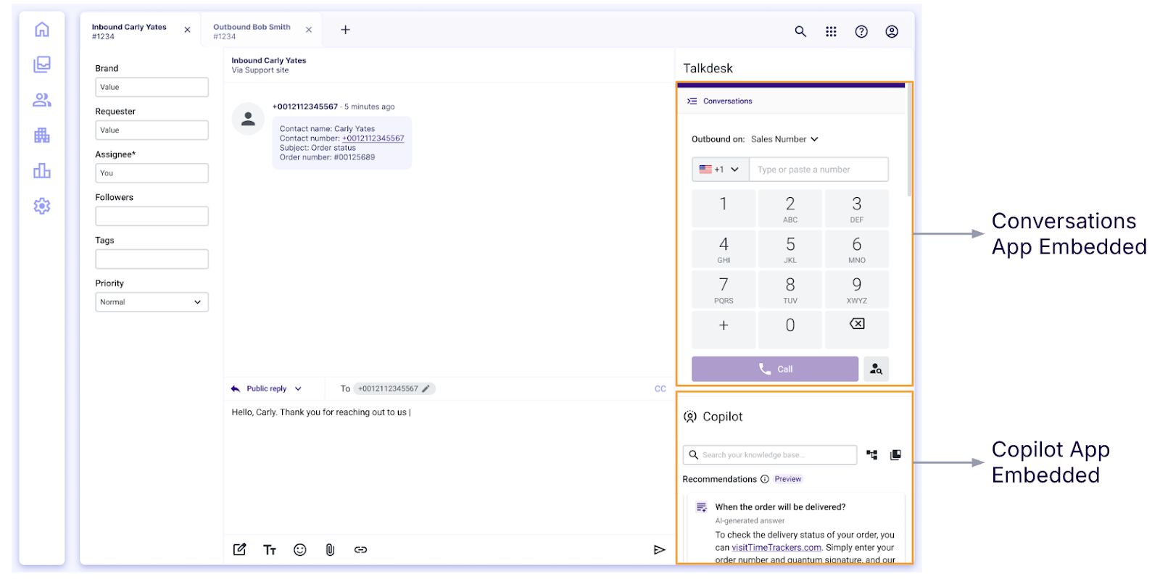Close the Inbound Carly Yates tab

tap(187, 30)
